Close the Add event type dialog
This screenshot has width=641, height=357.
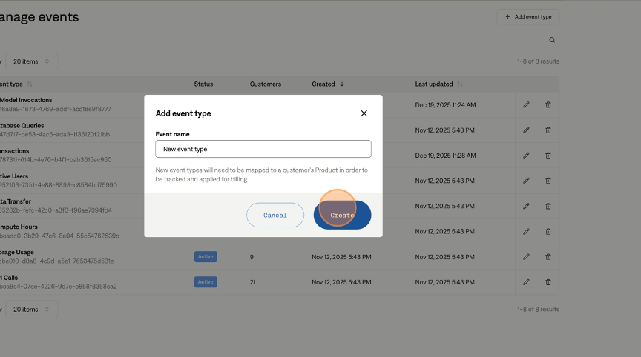[x=364, y=113]
